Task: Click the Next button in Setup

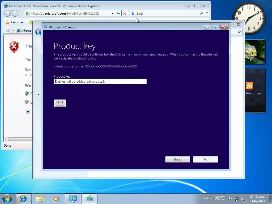Action: click(206, 159)
